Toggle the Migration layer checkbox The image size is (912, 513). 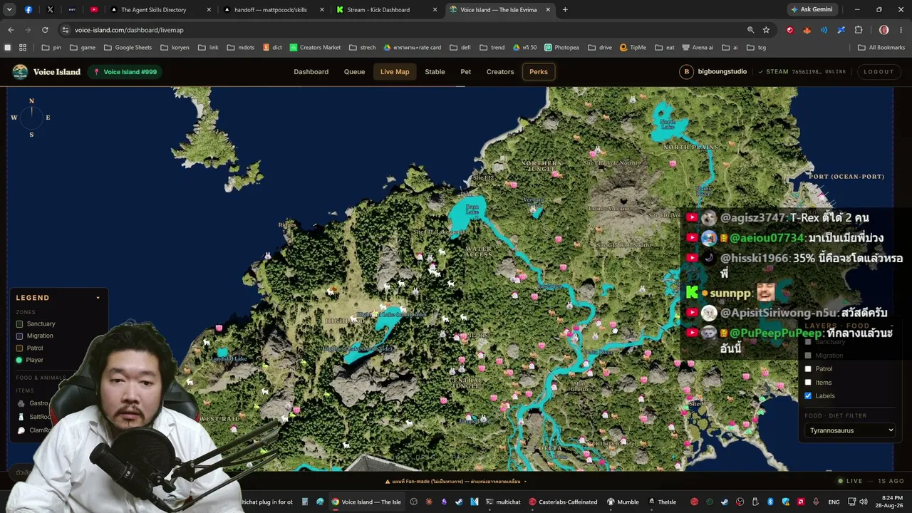(x=808, y=356)
